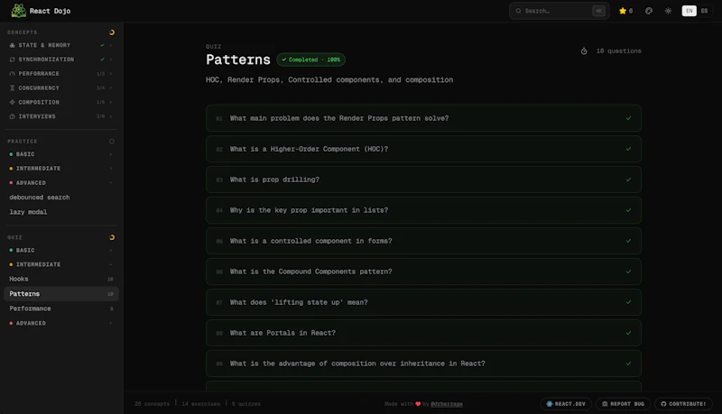The height and width of the screenshot is (414, 722).
Task: Click checkmark on controlled component question
Action: [x=628, y=241]
